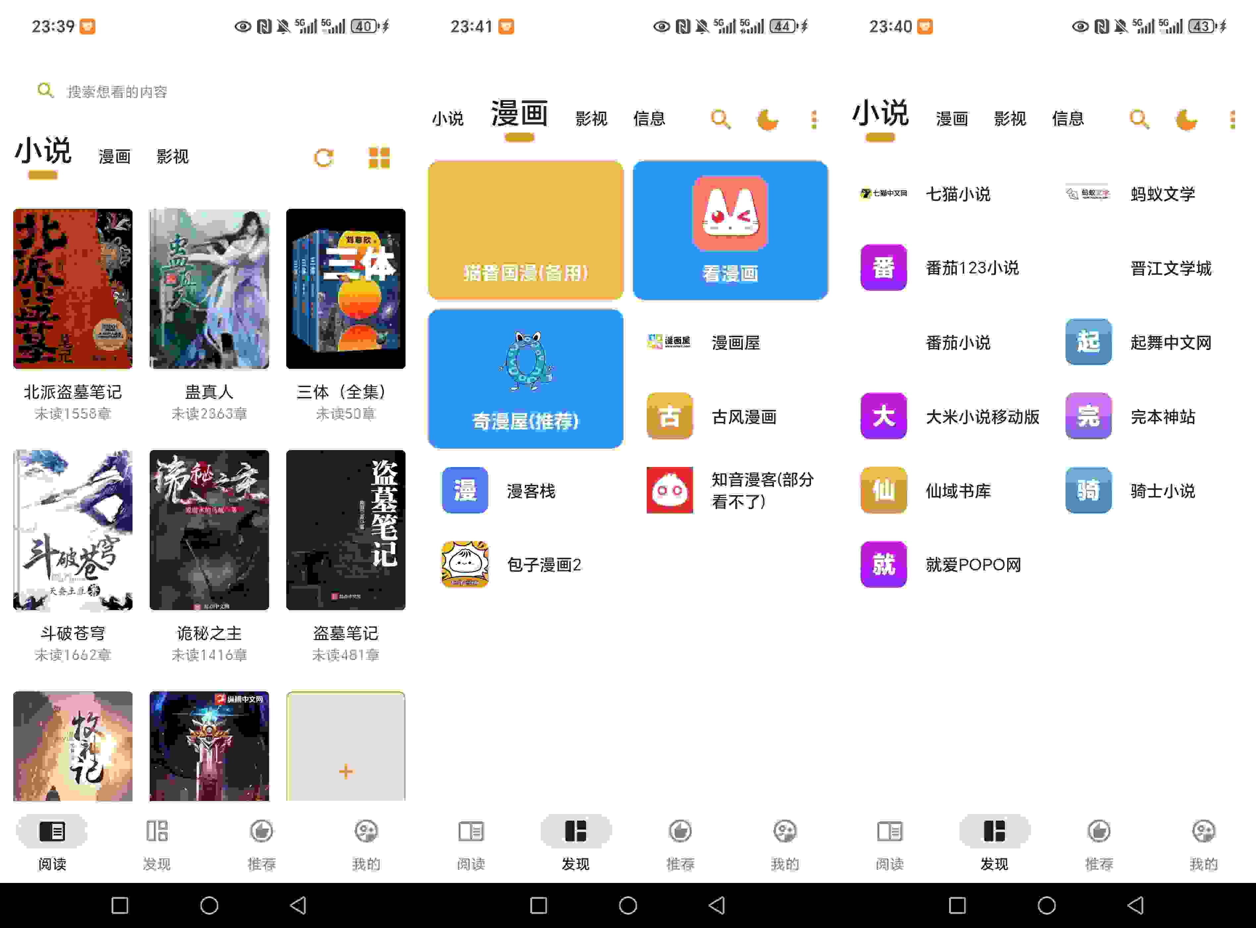Viewport: 1256px width, 928px height.
Task: Switch bookshelf to grid layout icon
Action: (x=379, y=158)
